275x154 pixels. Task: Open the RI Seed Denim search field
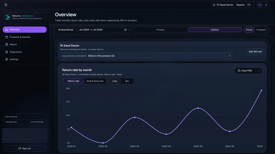point(232,5)
